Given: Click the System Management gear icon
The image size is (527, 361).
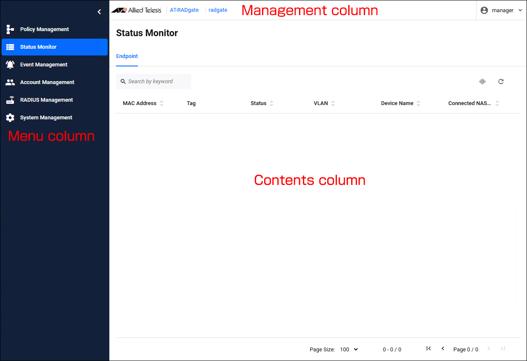Looking at the screenshot, I should pyautogui.click(x=10, y=118).
